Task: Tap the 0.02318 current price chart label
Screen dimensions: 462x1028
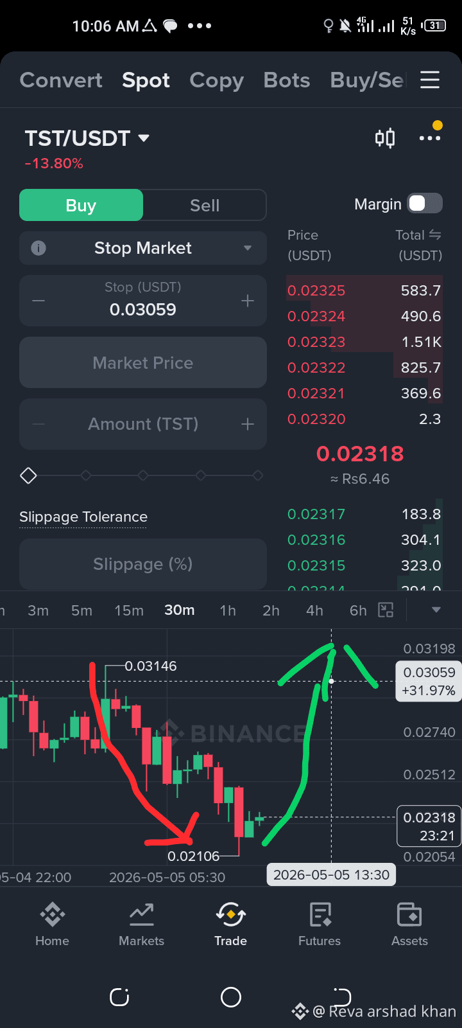Action: 429,826
